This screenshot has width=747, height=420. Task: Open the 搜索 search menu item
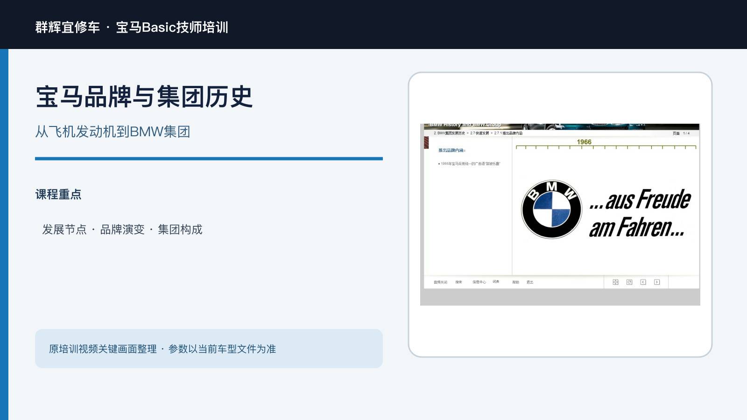[458, 282]
